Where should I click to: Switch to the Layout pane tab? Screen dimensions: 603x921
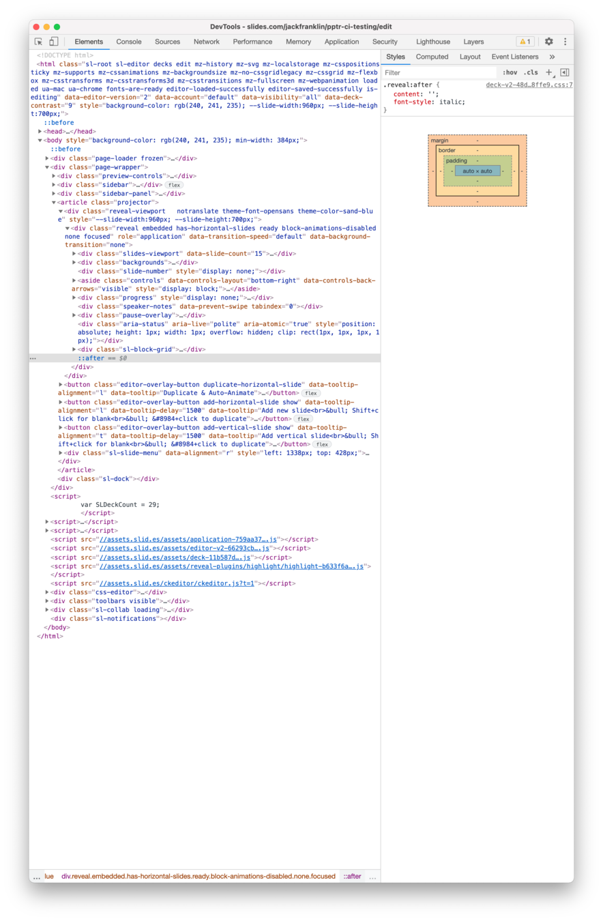pyautogui.click(x=470, y=57)
